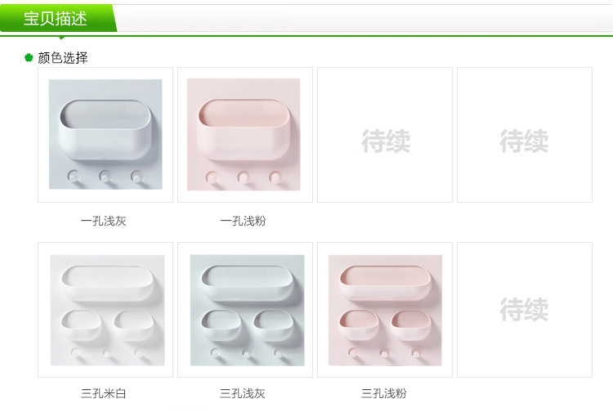Click the large tray in the 一孔浅灰 image

(x=105, y=129)
